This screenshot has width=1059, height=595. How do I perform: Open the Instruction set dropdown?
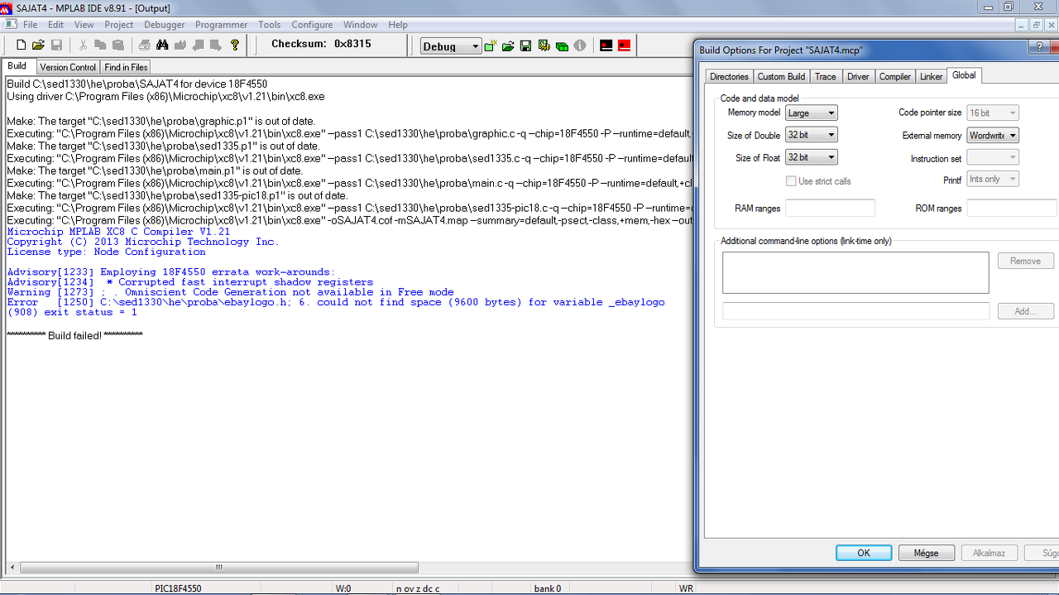tap(993, 157)
